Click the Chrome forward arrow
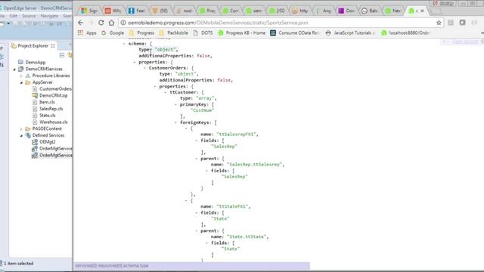Image resolution: width=484 pixels, height=272 pixels. tap(91, 23)
